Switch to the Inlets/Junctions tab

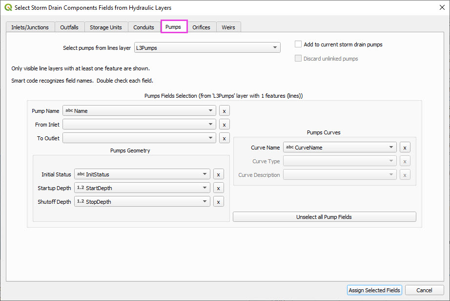pyautogui.click(x=30, y=27)
